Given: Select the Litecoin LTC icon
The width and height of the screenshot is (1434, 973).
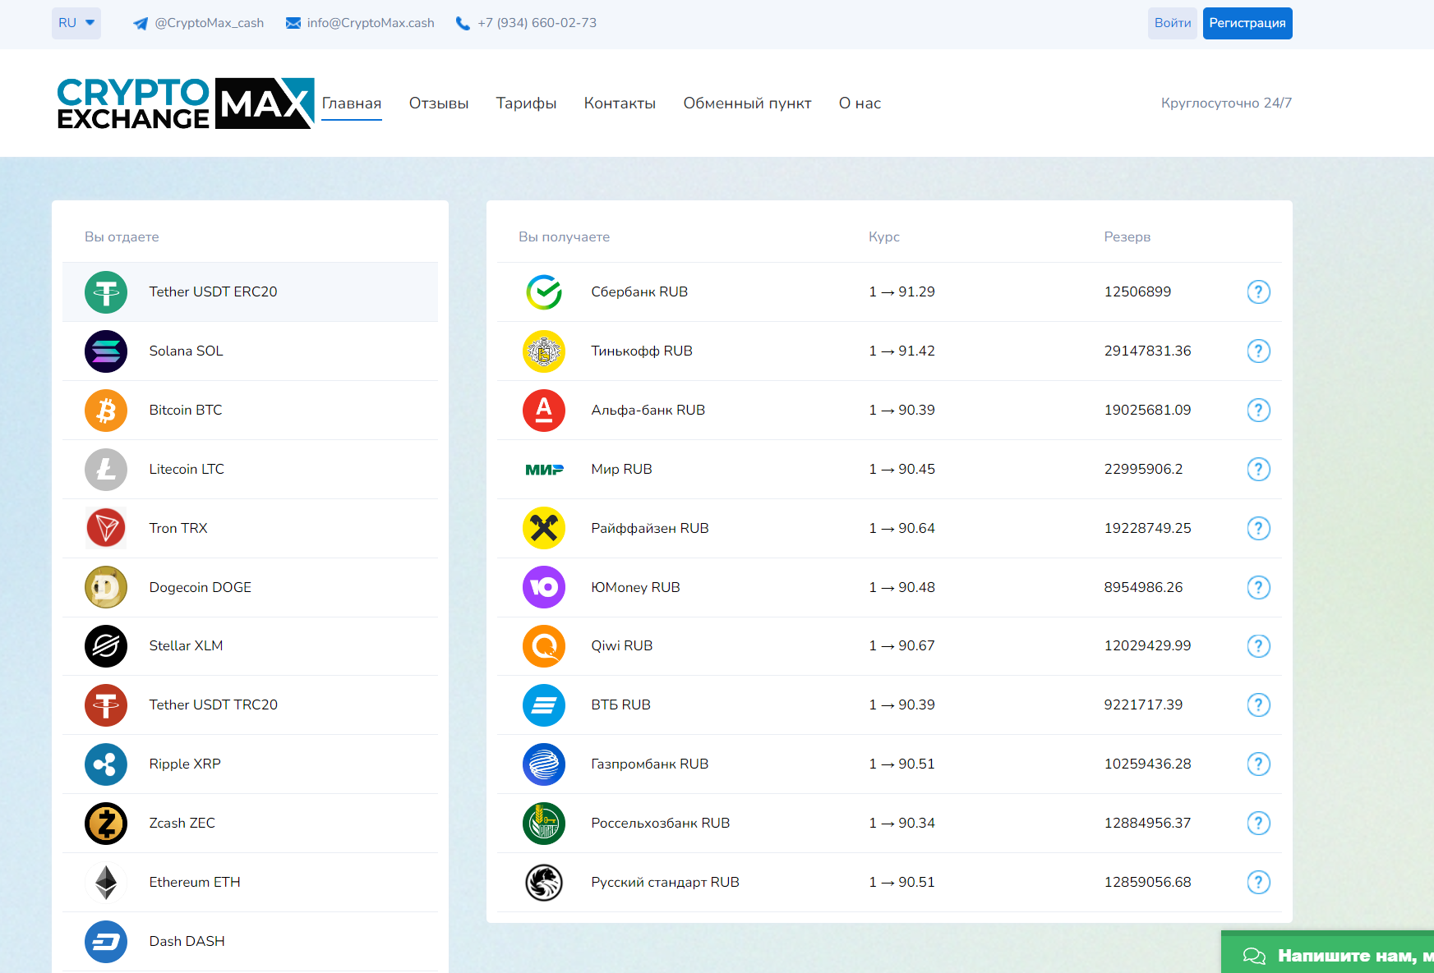Looking at the screenshot, I should click(106, 470).
